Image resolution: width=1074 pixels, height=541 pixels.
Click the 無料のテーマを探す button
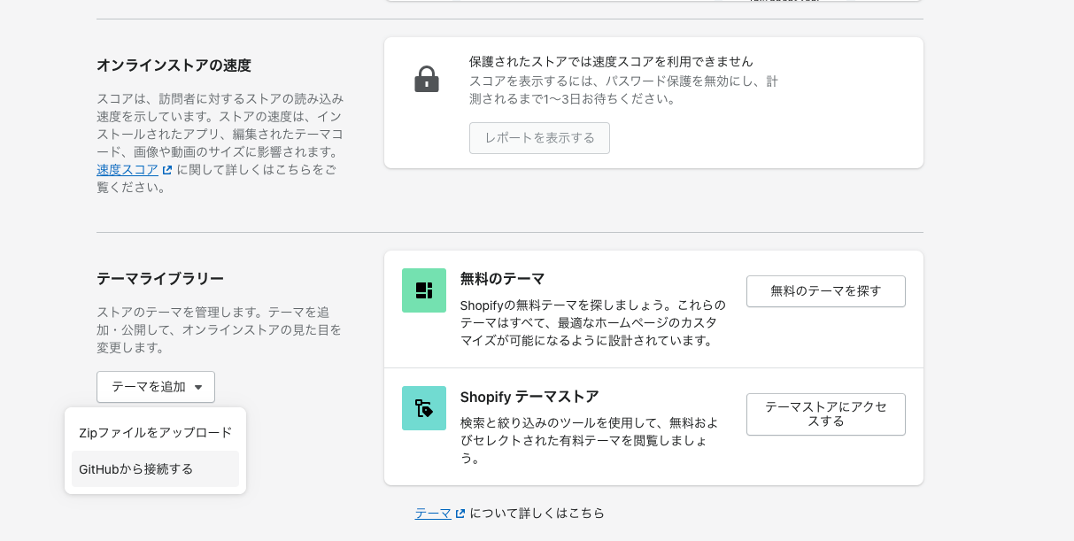click(825, 290)
